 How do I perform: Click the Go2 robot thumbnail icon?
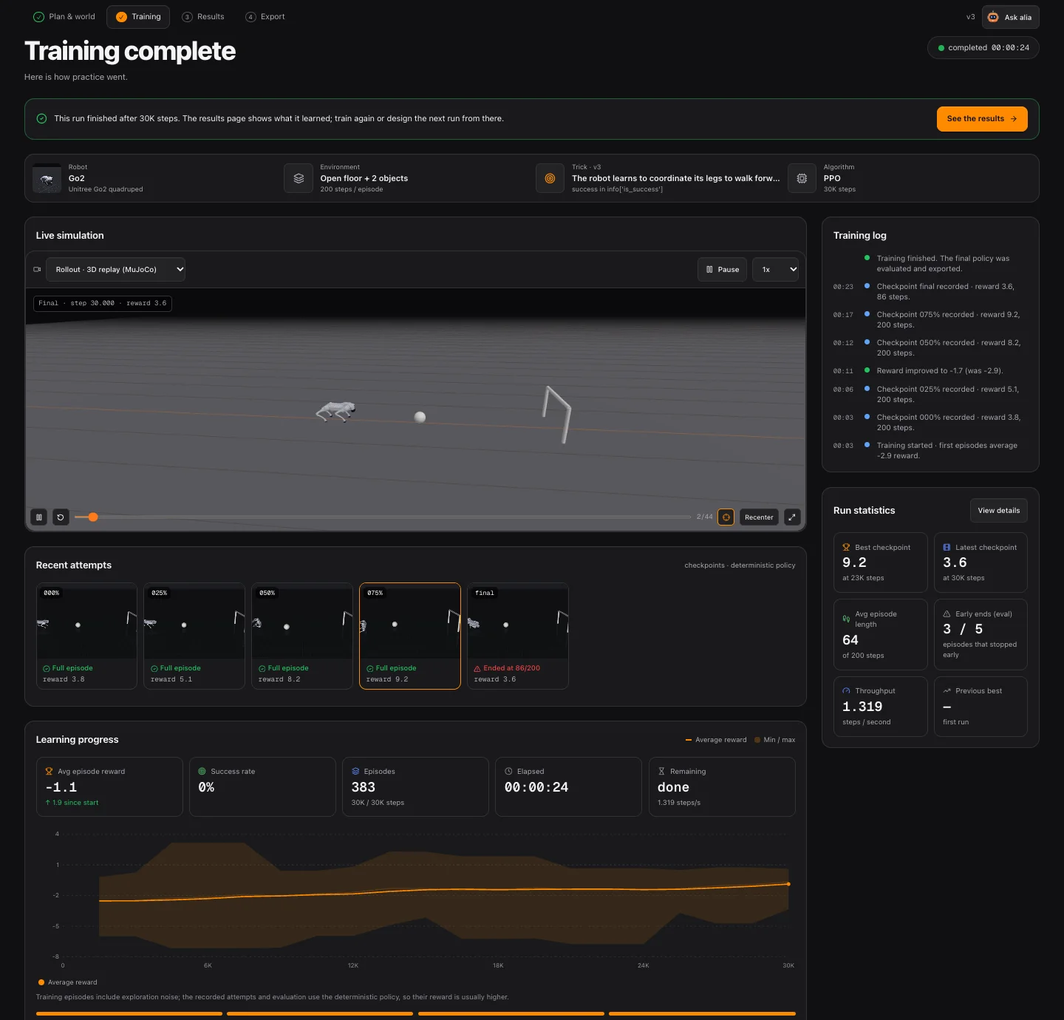(47, 178)
